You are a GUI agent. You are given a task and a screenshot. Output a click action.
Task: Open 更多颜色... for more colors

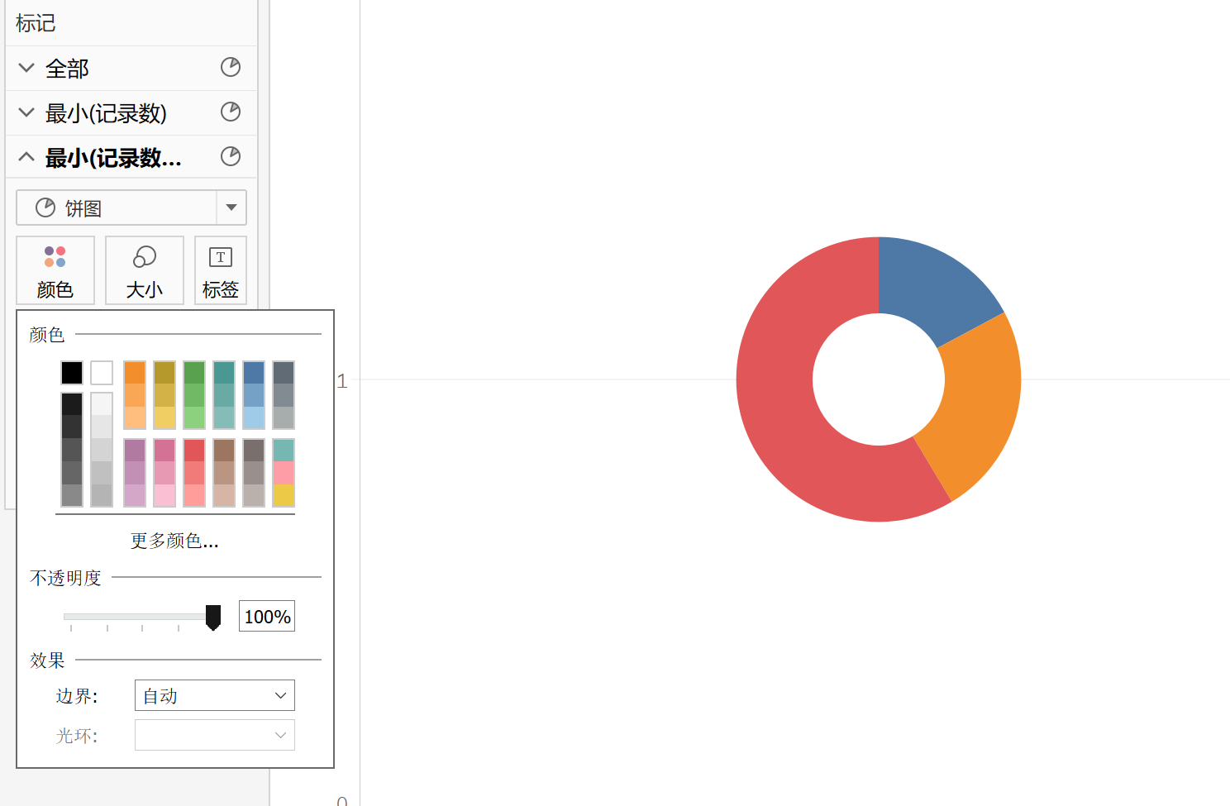tap(174, 541)
